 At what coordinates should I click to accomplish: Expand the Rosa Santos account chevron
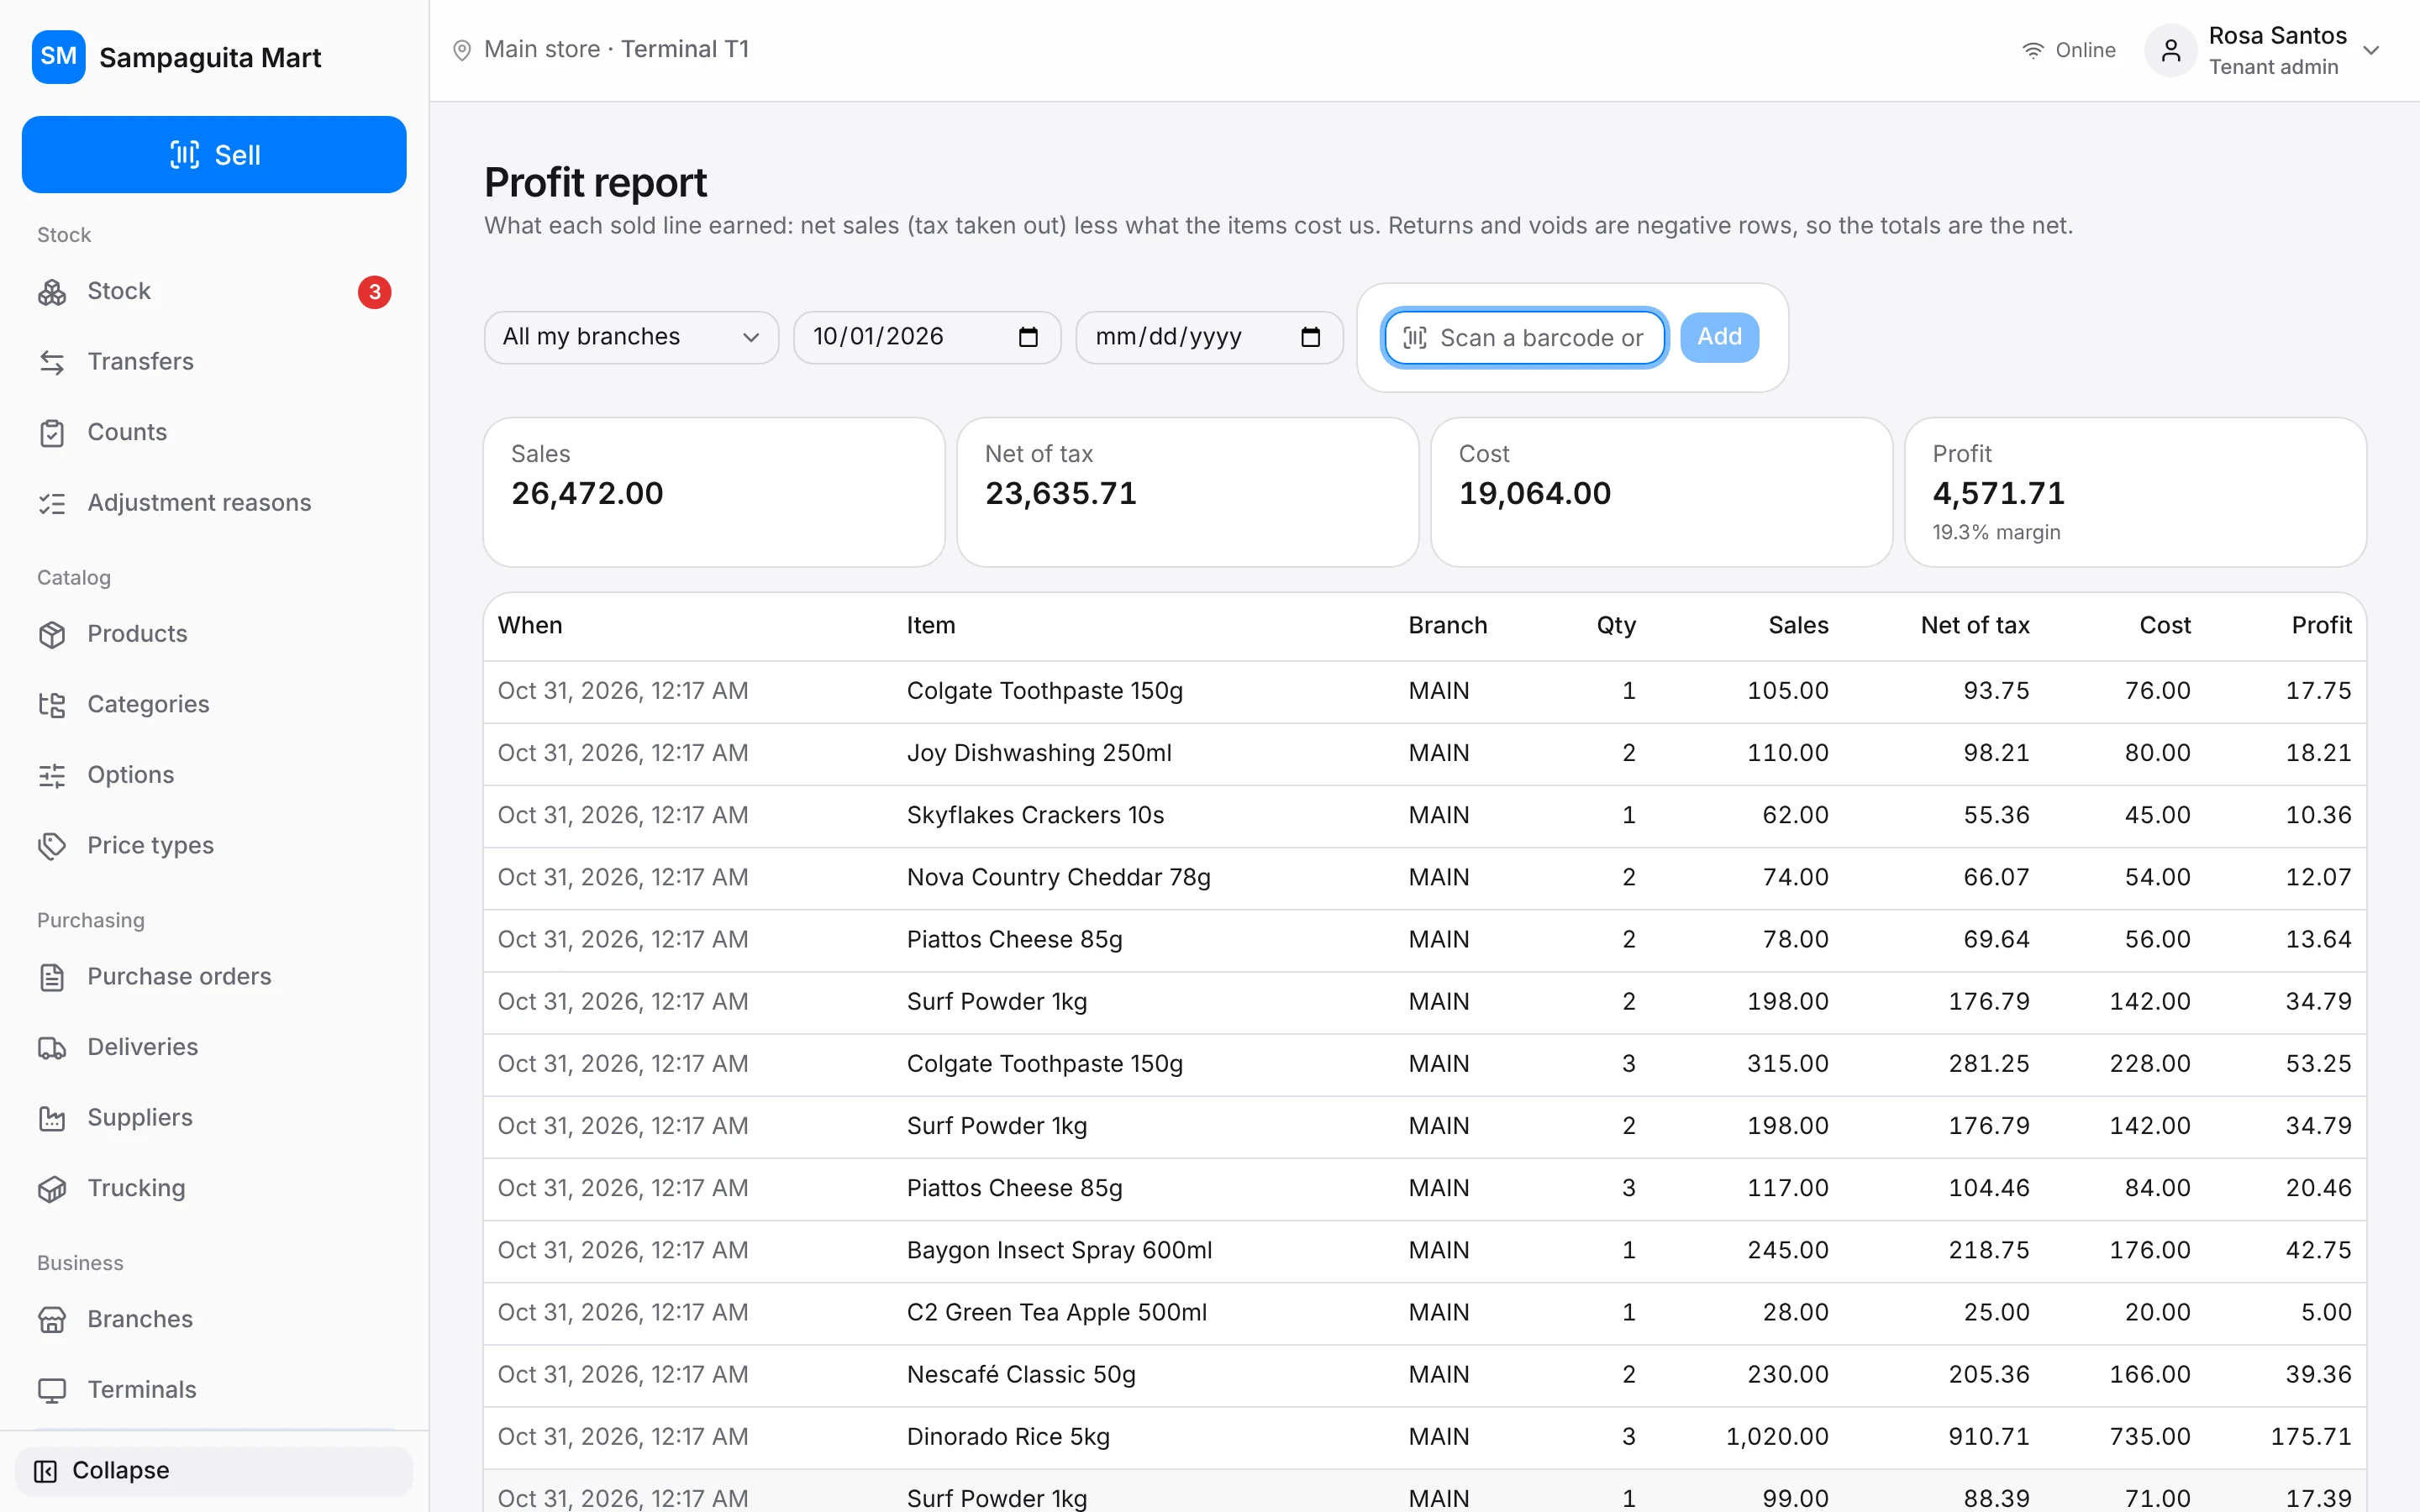click(x=2371, y=50)
